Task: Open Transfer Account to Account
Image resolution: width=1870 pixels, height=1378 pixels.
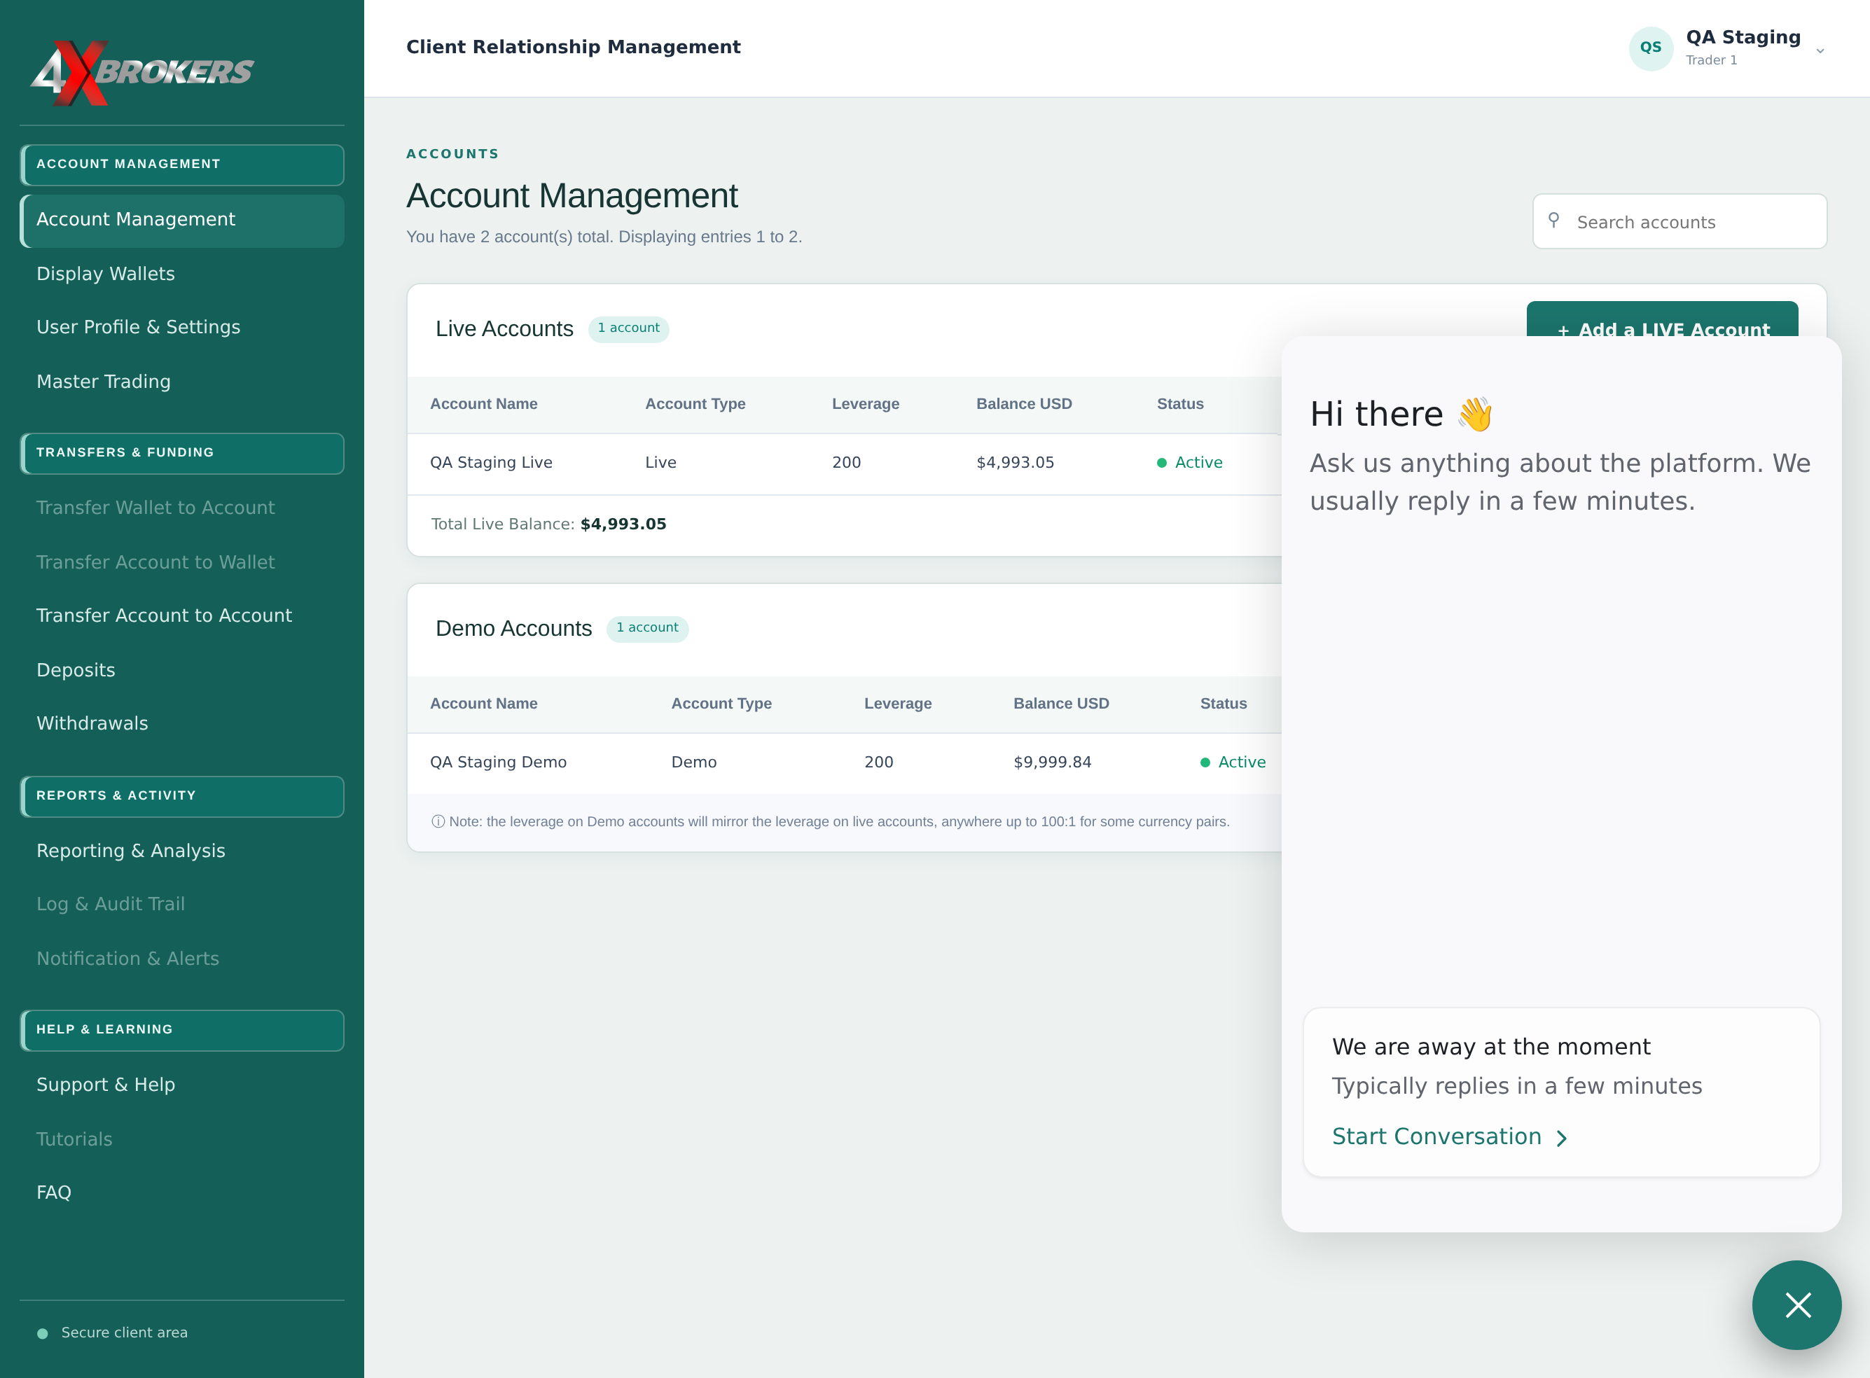Action: [x=165, y=615]
